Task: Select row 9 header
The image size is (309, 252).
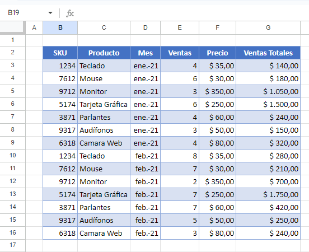Action: click(x=13, y=143)
